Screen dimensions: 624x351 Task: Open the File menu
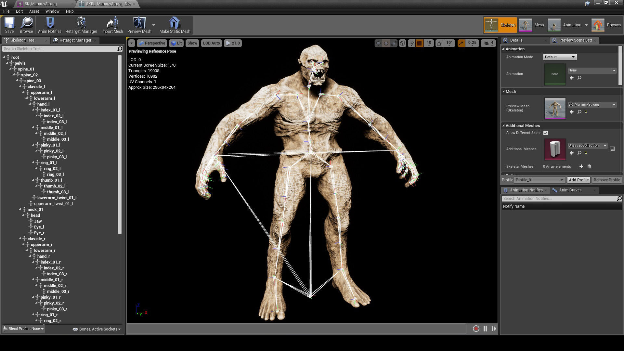[6, 11]
